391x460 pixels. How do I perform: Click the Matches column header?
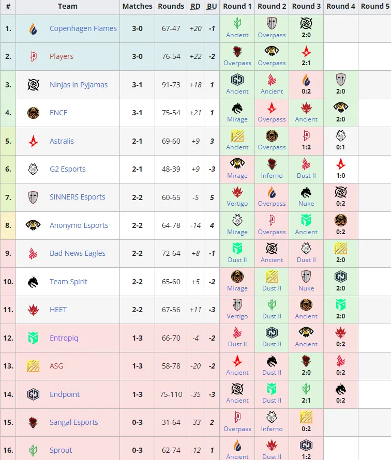(138, 6)
